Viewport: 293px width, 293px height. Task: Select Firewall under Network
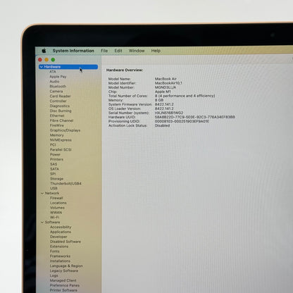[x=56, y=198]
